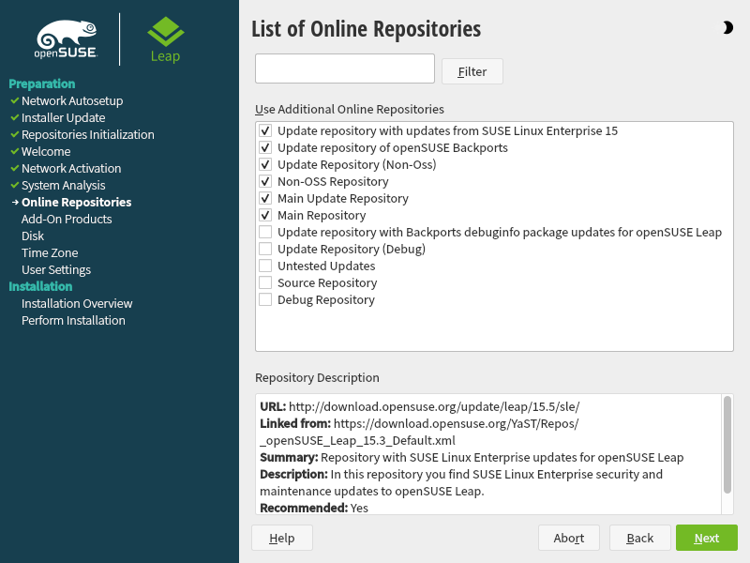Disable the openSUSE Backports update repository
Screen dimensions: 750x563
click(265, 147)
